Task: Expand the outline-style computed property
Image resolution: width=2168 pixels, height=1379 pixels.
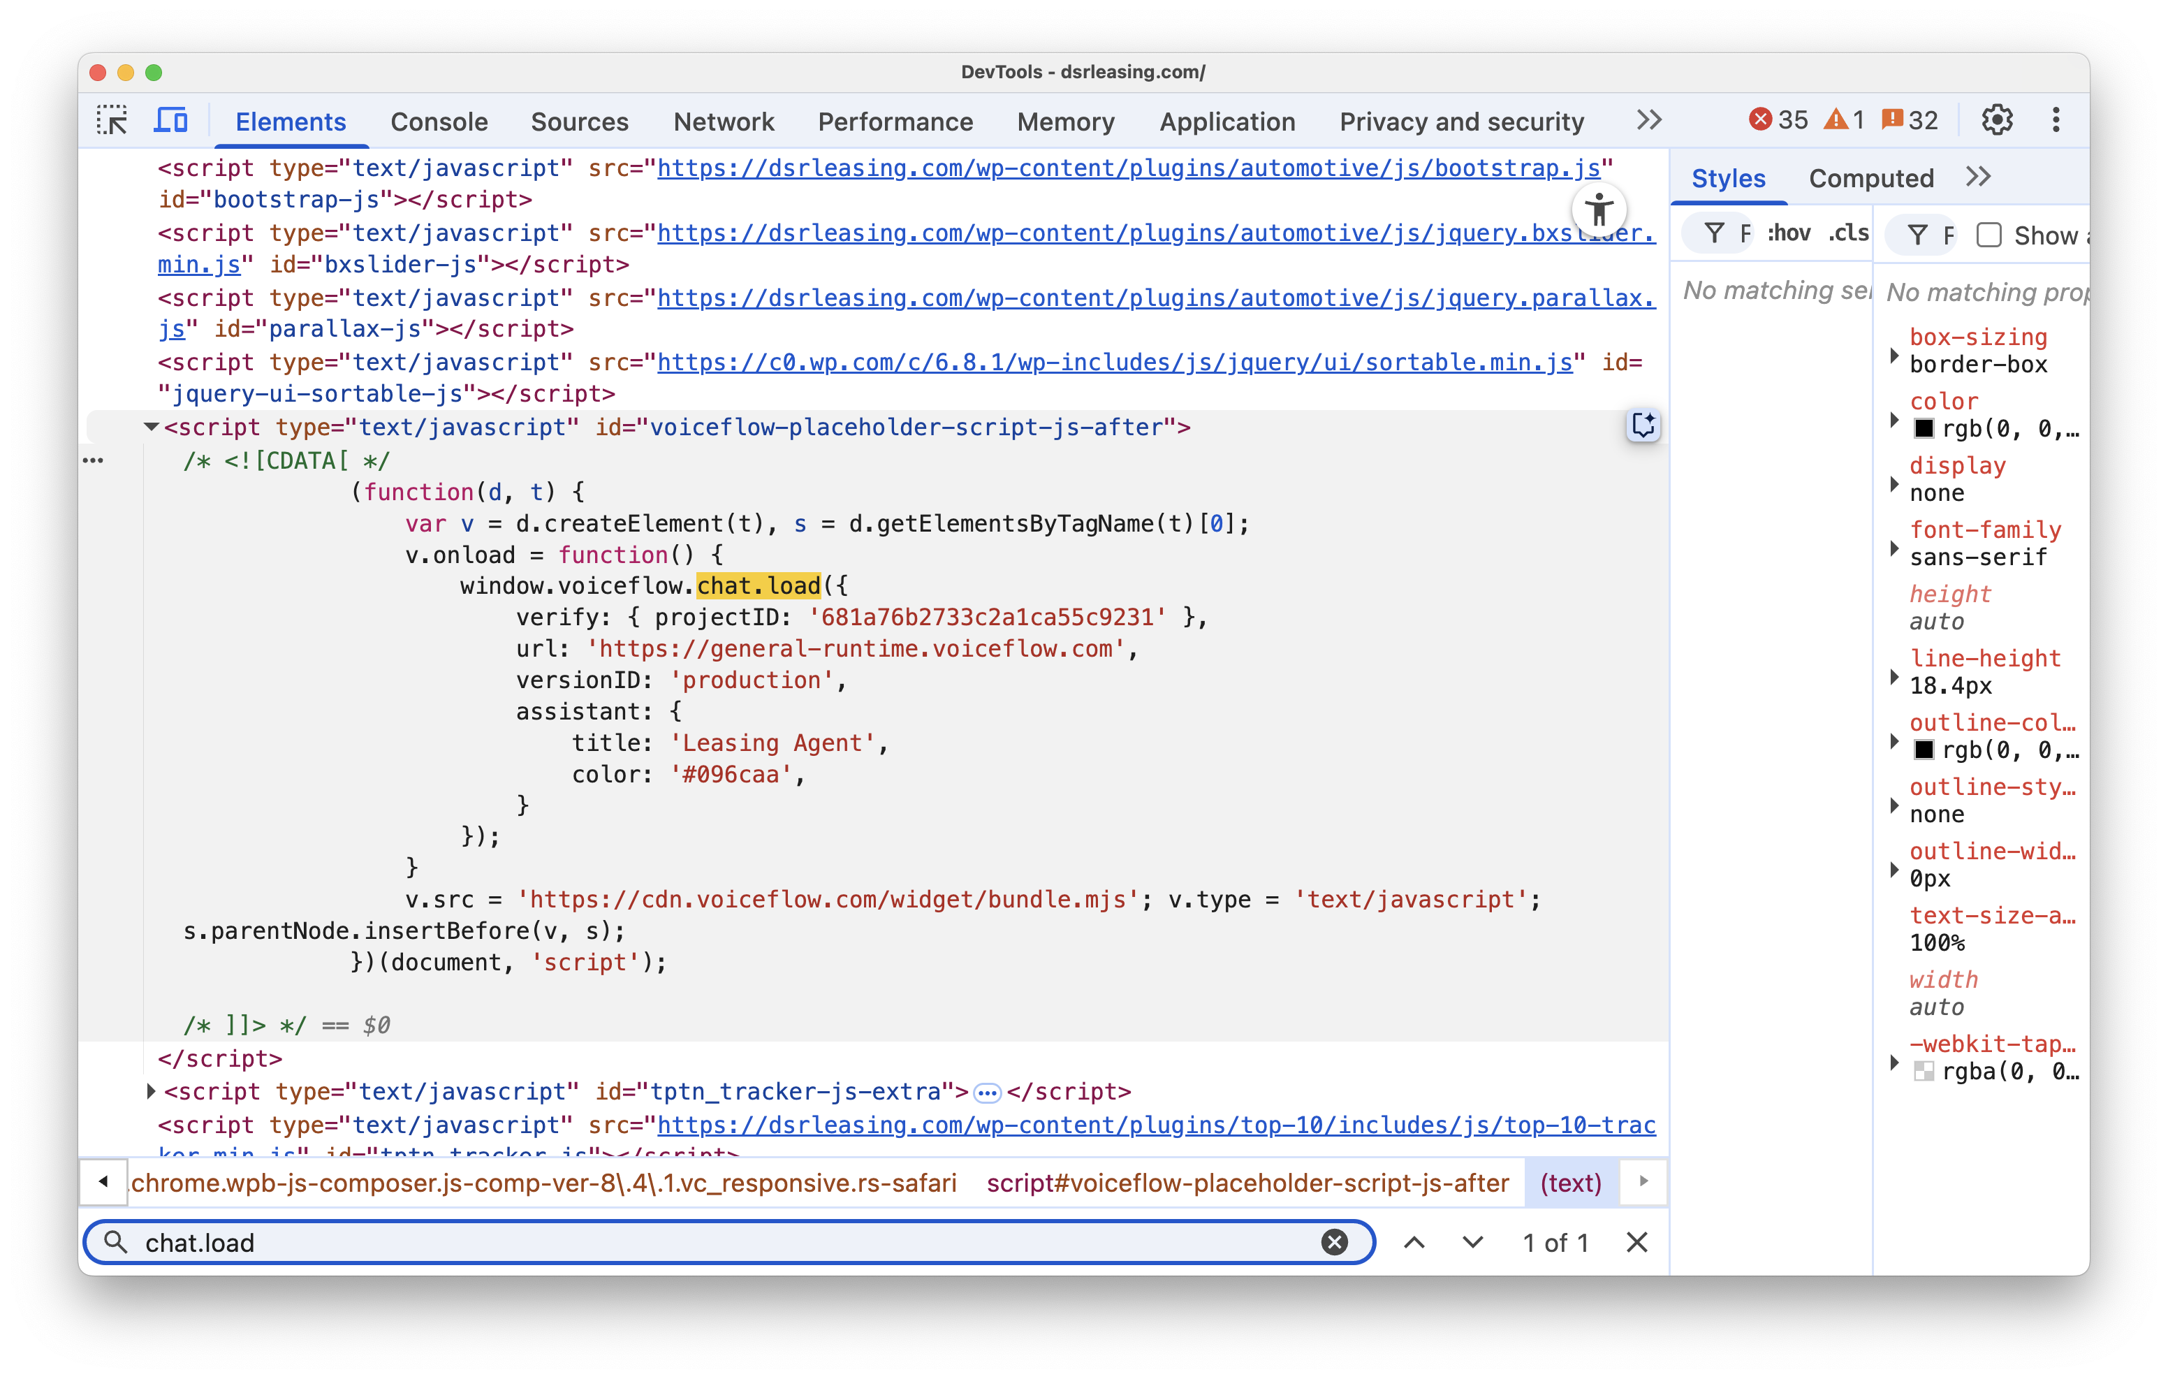Action: click(x=1894, y=805)
